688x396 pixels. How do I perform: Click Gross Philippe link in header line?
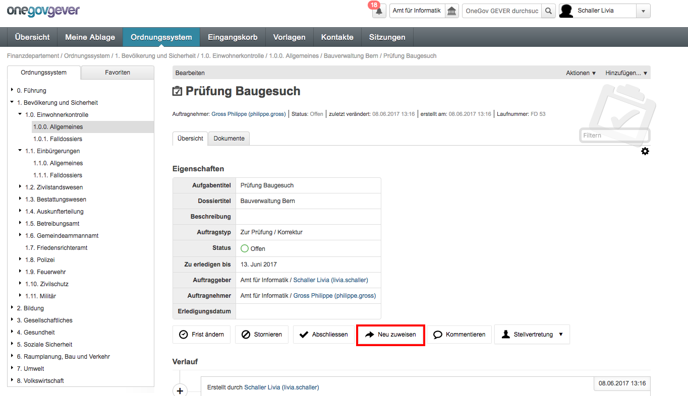click(249, 114)
